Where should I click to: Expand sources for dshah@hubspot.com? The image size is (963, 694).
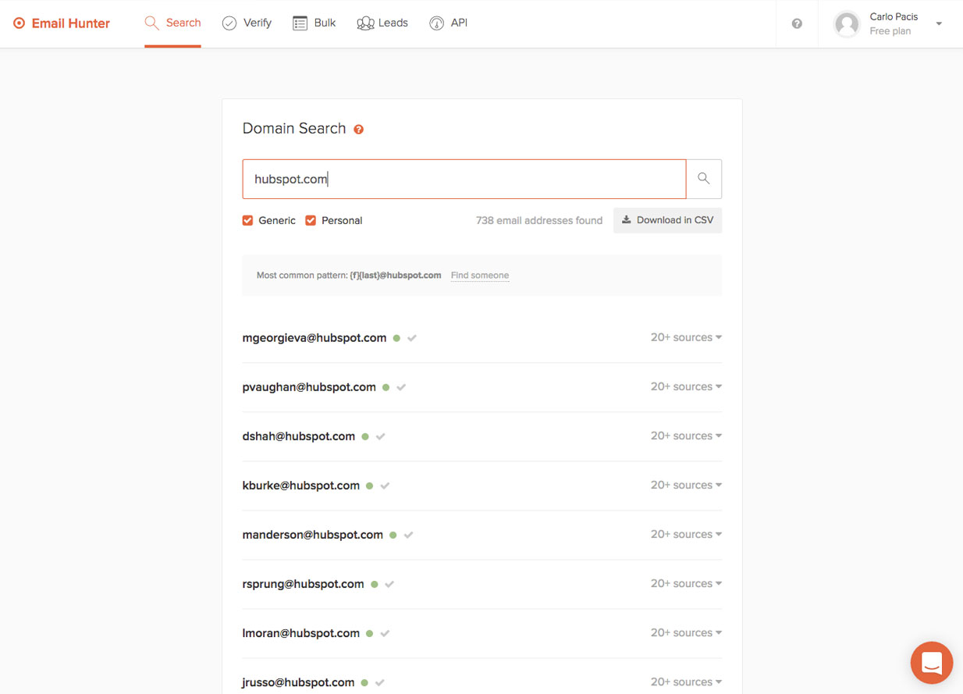686,436
